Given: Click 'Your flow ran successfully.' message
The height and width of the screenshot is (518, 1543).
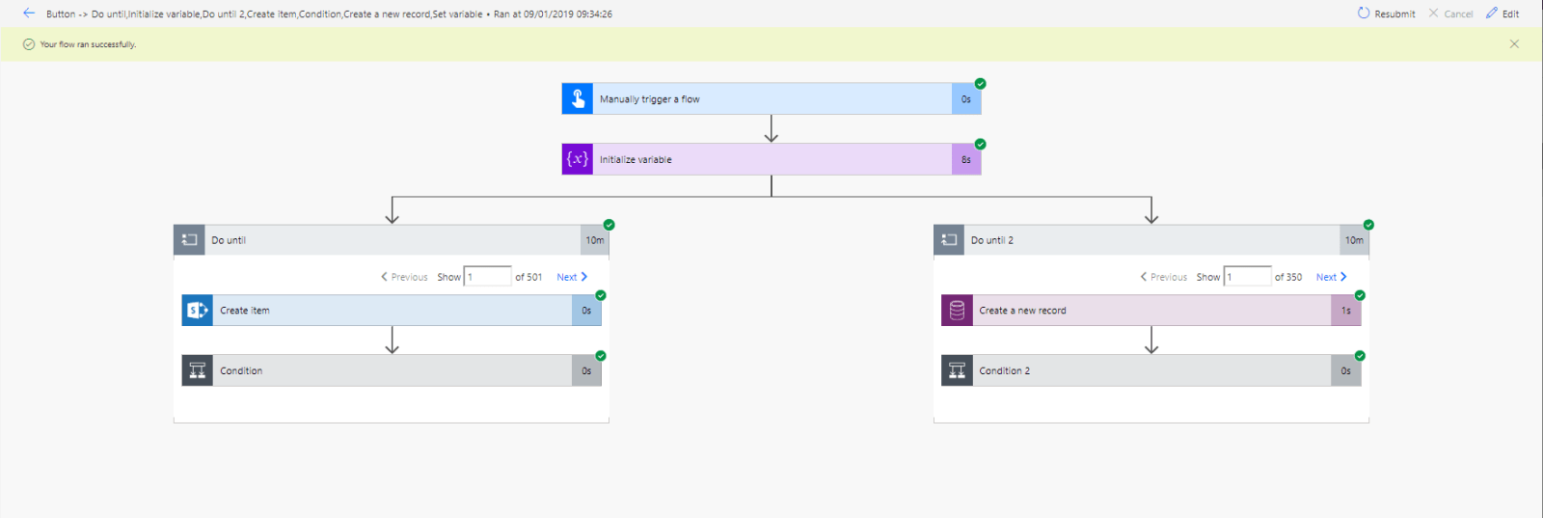Looking at the screenshot, I should 88,44.
